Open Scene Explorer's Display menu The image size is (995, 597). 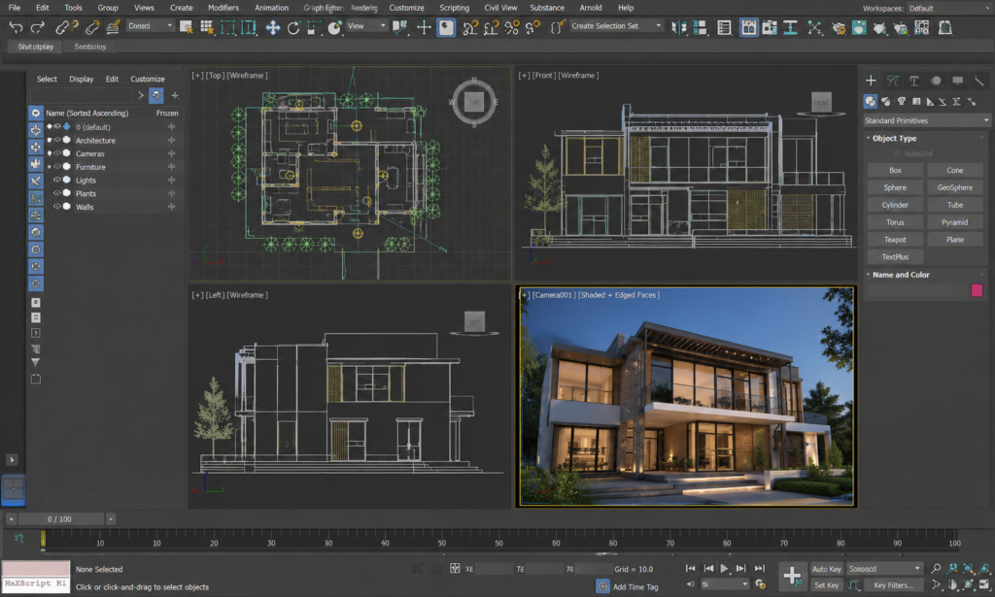pos(82,80)
